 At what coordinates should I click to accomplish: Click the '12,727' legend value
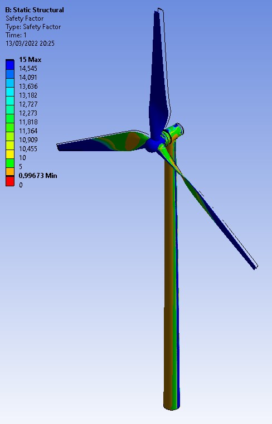(x=28, y=104)
